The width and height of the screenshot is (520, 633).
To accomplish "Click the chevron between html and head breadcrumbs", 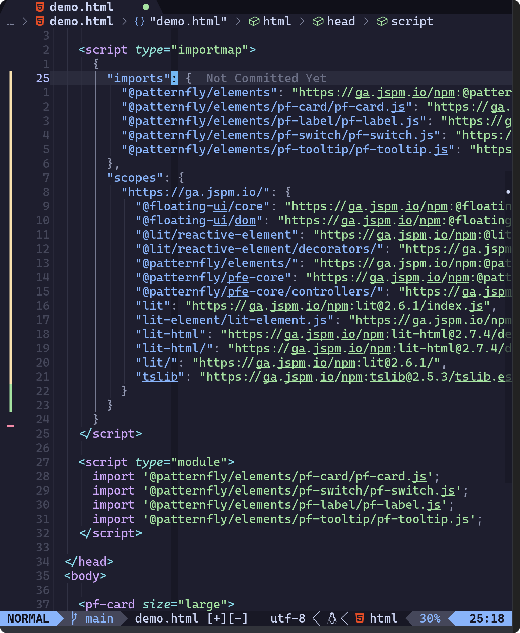I will tap(302, 21).
